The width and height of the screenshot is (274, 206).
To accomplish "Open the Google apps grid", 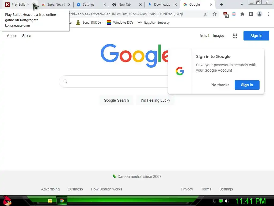I will point(235,36).
